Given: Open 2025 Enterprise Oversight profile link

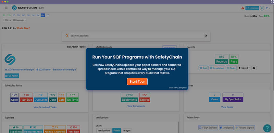Looking at the screenshot, I should coord(20,70).
